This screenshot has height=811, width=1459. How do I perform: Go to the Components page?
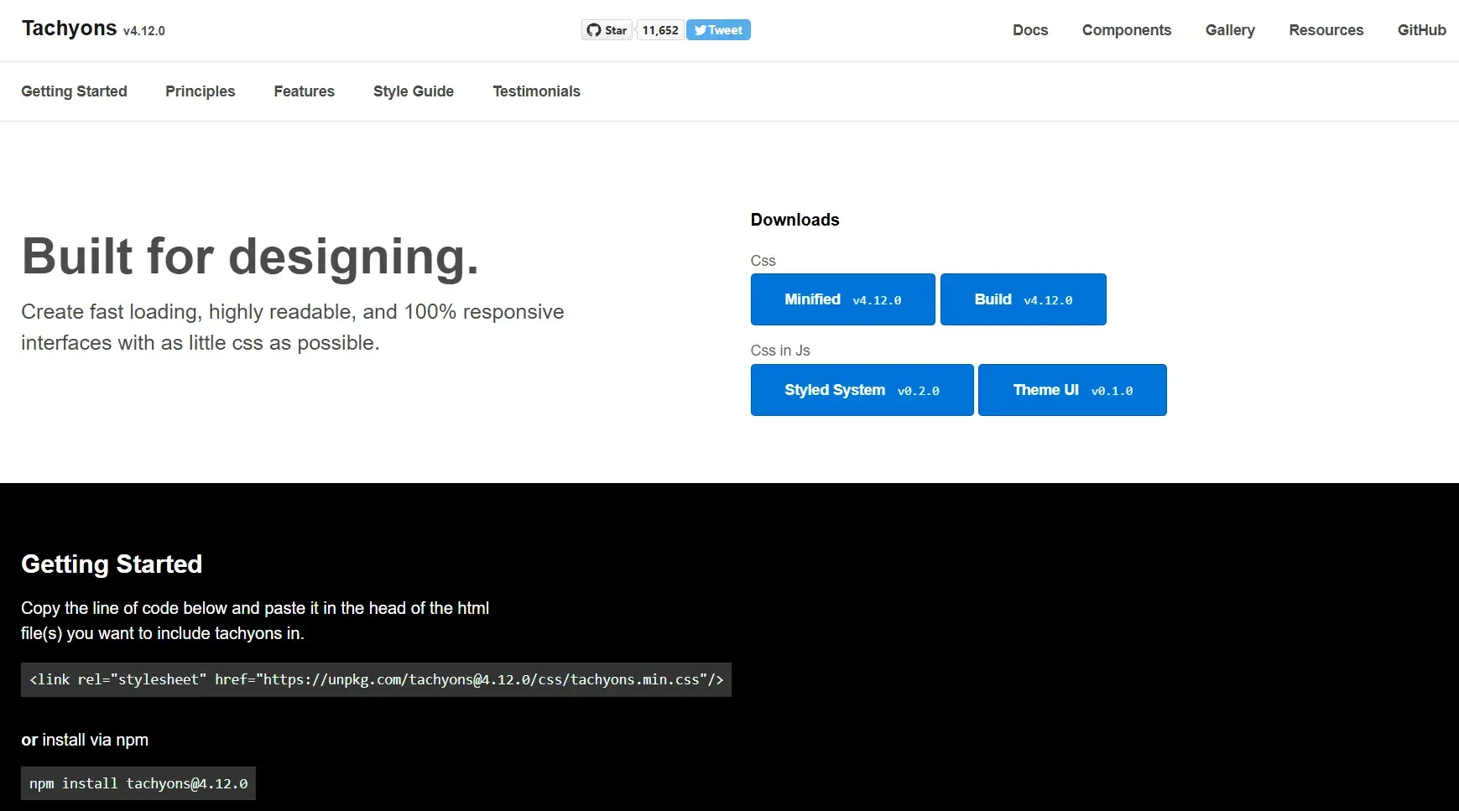[1126, 30]
